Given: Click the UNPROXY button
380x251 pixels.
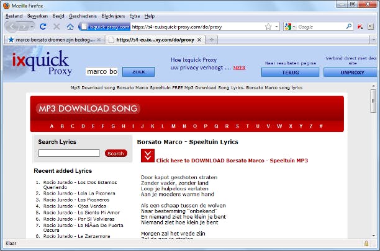Looking at the screenshot, I should click(x=350, y=73).
